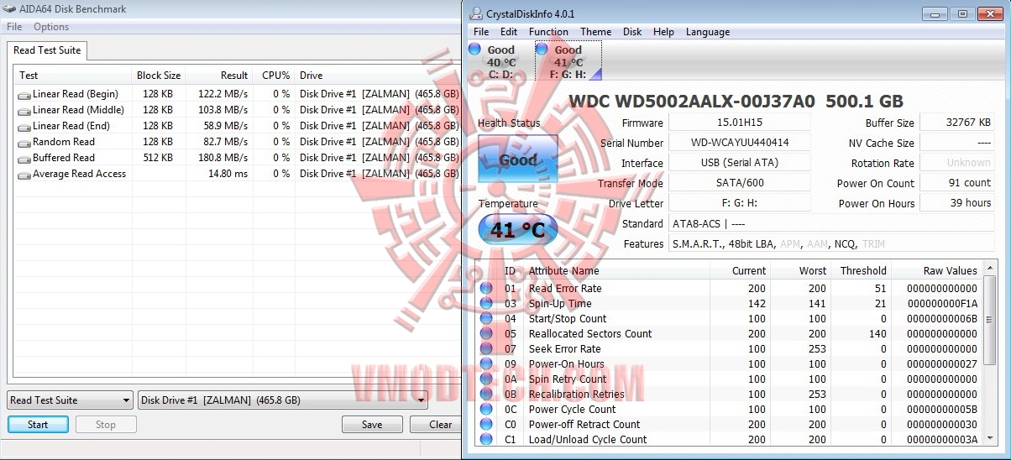The height and width of the screenshot is (460, 1011).
Task: Select the Reallocated Sectors Count row text
Action: [x=590, y=334]
